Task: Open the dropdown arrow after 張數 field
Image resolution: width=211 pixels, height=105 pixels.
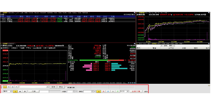Action: (76, 91)
